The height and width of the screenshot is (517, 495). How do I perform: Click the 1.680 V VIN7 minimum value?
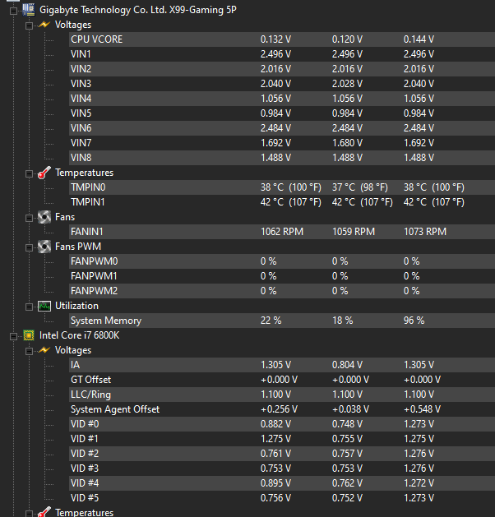(347, 143)
